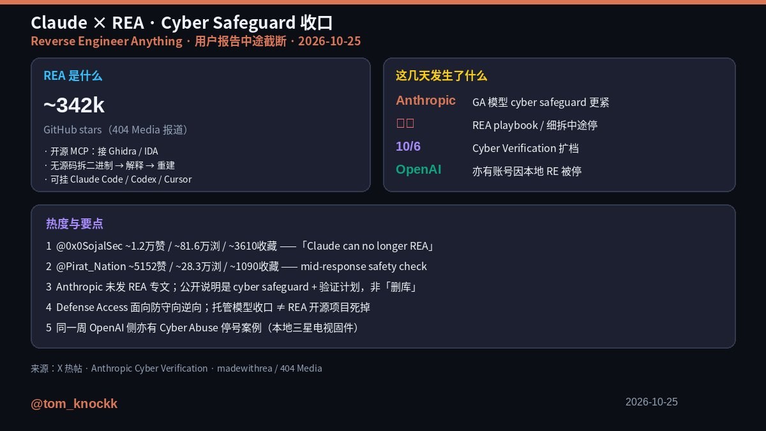Image resolution: width=766 pixels, height=431 pixels.
Task: Click the title Claude × REA Cyber Safeguard
Action: pos(182,23)
